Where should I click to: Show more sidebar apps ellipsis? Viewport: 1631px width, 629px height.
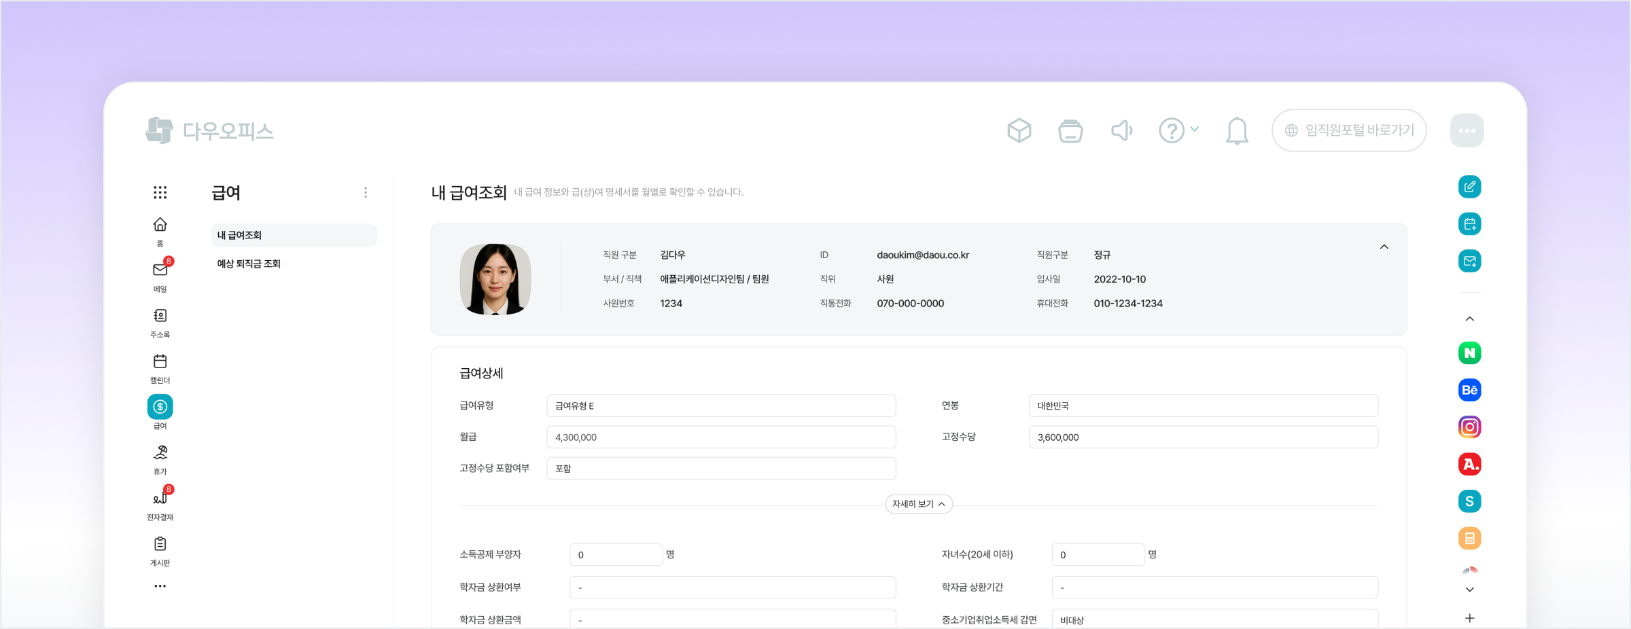[160, 586]
